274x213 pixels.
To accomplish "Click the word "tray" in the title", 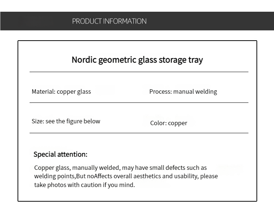I will [195, 60].
